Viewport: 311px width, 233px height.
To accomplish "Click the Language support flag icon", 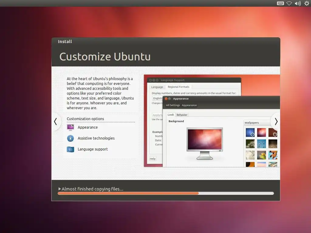I will [70, 149].
